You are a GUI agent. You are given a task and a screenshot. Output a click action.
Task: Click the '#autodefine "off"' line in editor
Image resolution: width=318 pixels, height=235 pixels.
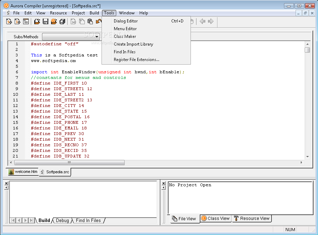point(55,44)
